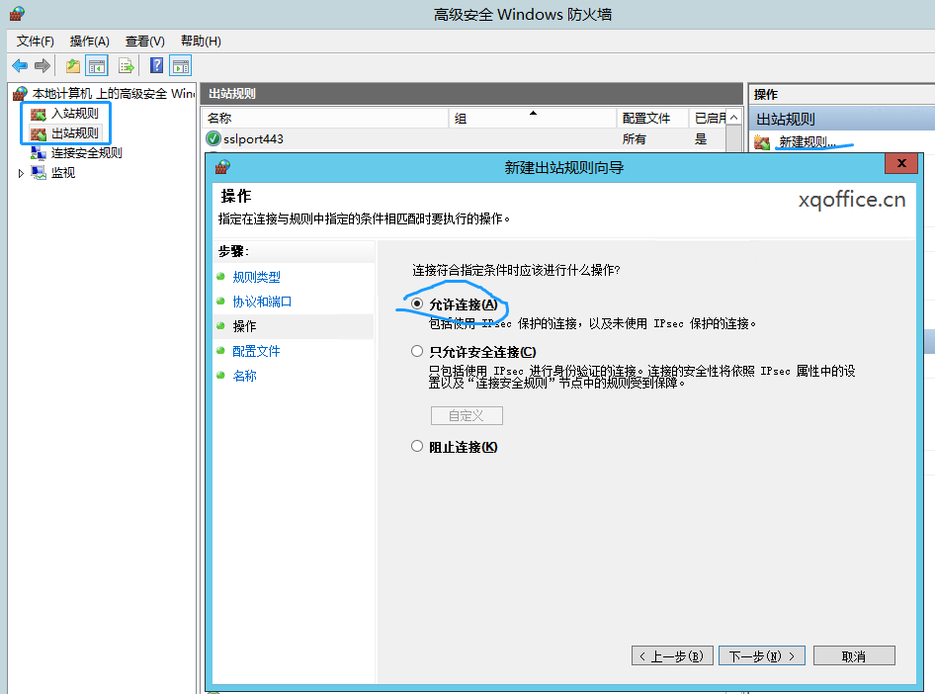Click the 入站规则 tree icon
The height and width of the screenshot is (694, 935).
39,114
